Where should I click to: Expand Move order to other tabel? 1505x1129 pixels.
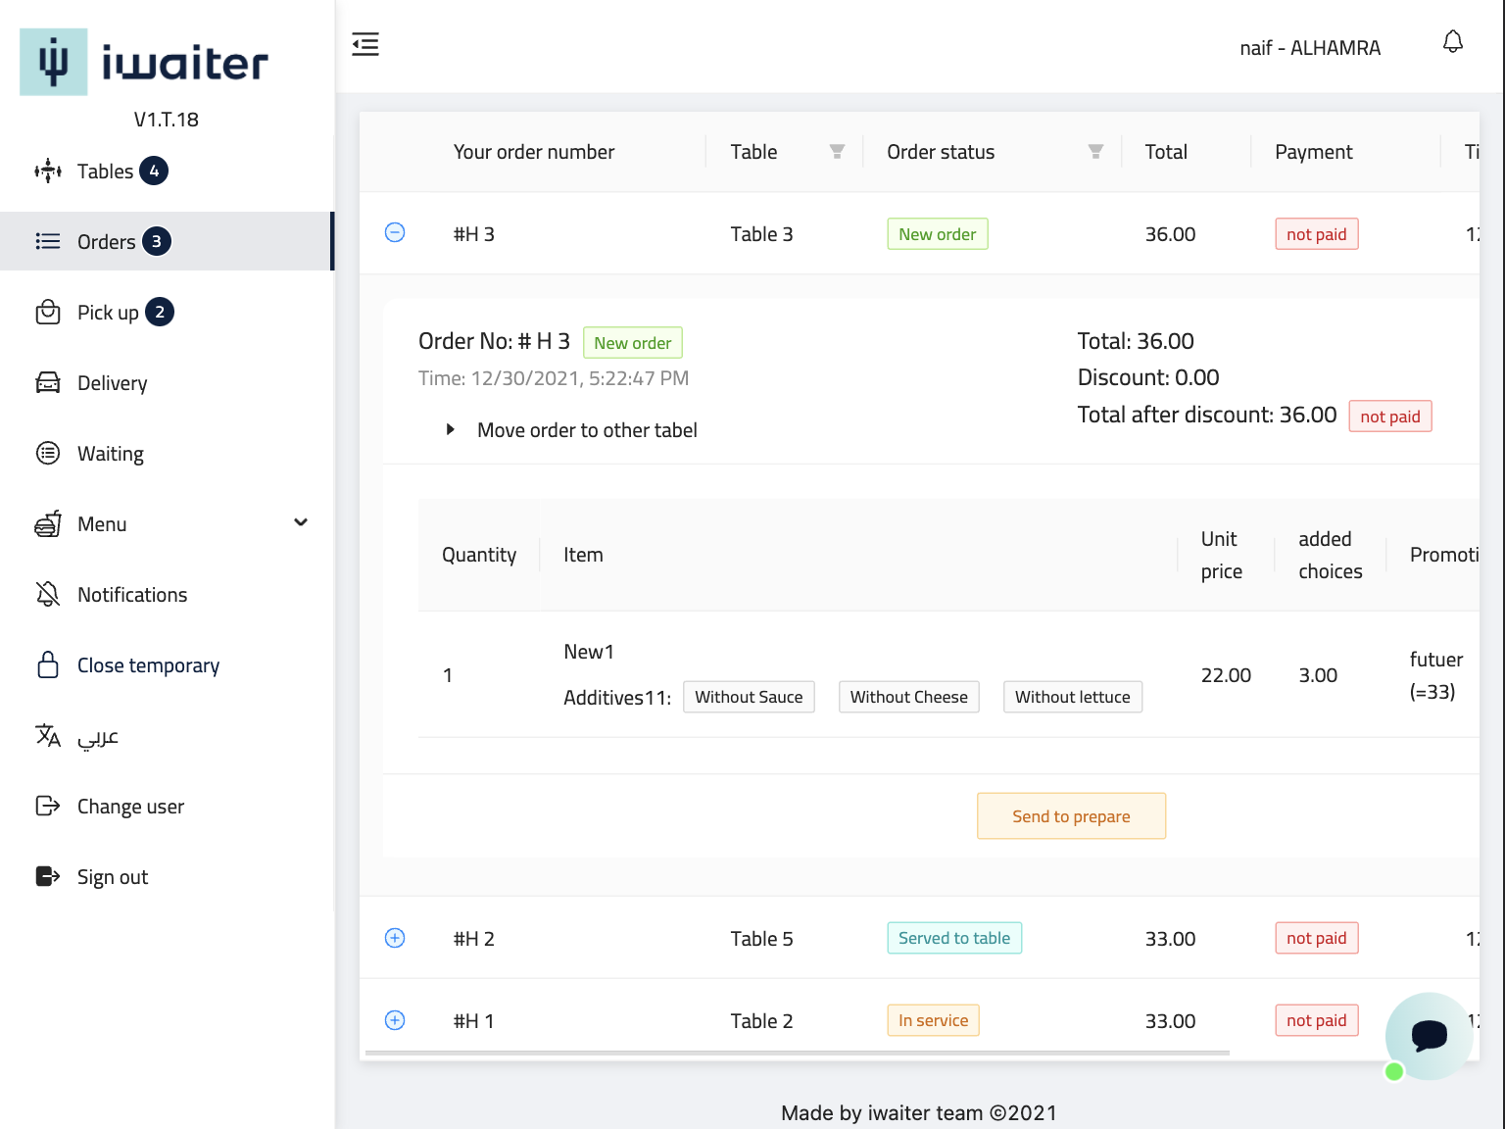[451, 429]
